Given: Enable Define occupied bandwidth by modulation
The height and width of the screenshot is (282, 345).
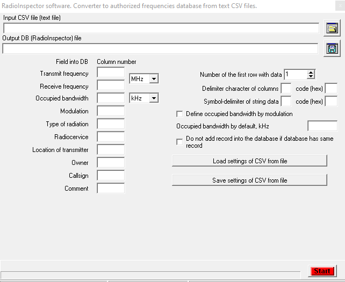Looking at the screenshot, I should point(179,114).
